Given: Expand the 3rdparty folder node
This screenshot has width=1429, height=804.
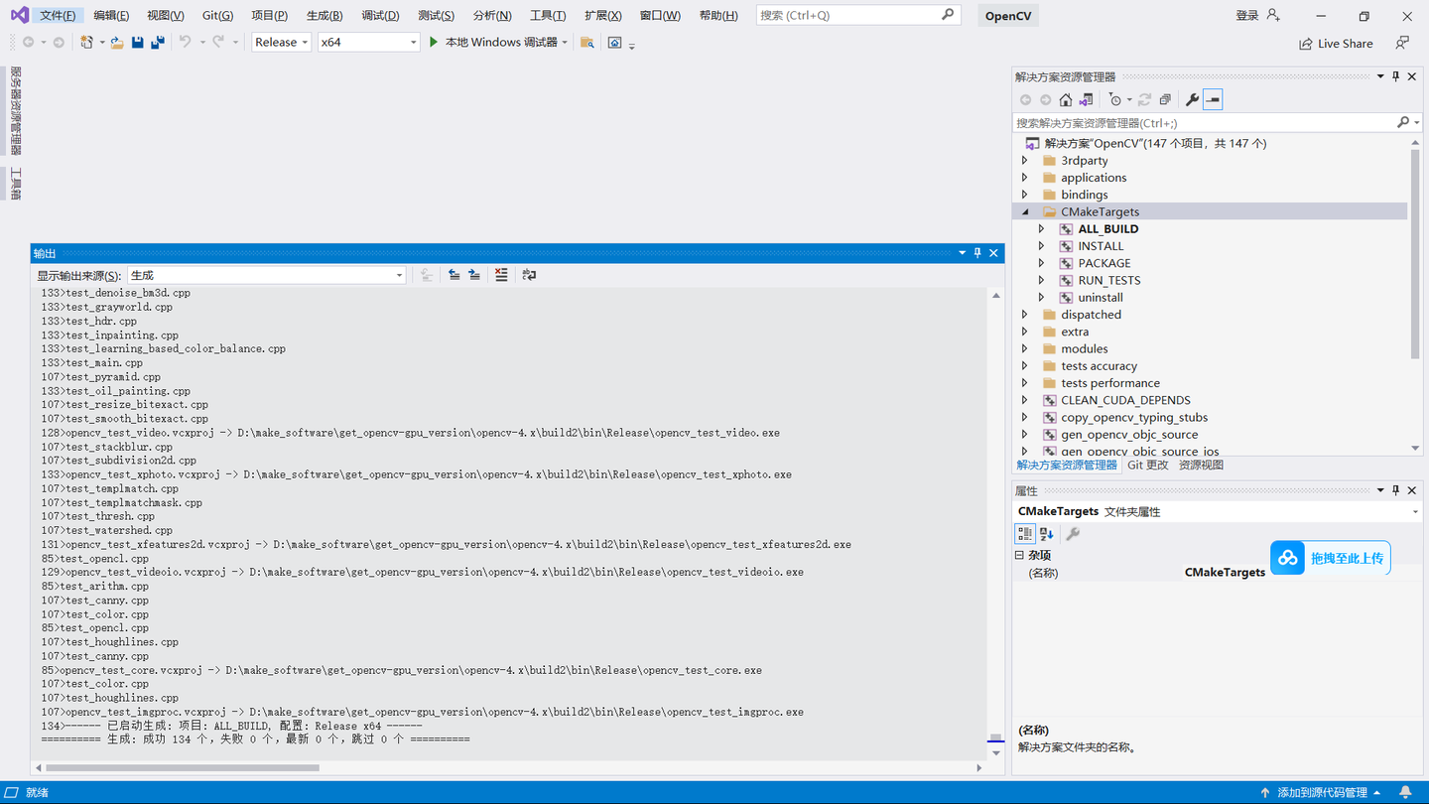Looking at the screenshot, I should click(1025, 160).
